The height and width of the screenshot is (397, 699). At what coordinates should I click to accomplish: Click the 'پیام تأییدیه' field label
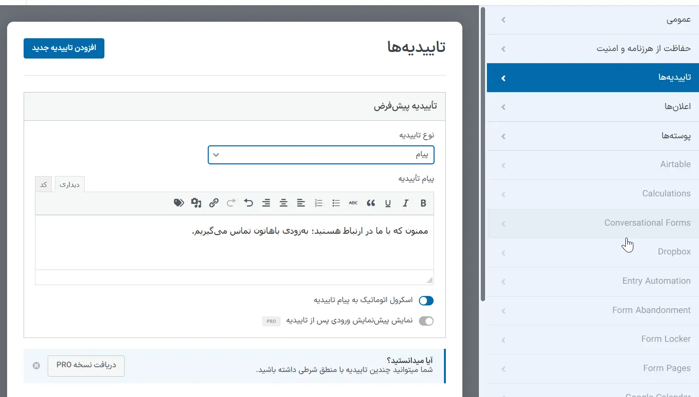[x=416, y=179]
